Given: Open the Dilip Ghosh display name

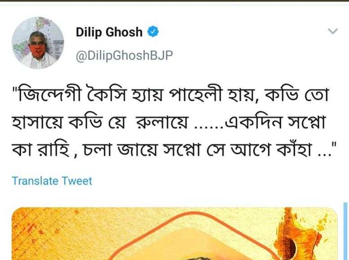Looking at the screenshot, I should 109,32.
